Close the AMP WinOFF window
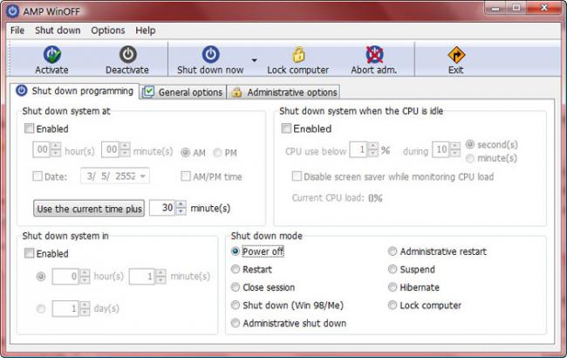 pyautogui.click(x=543, y=8)
